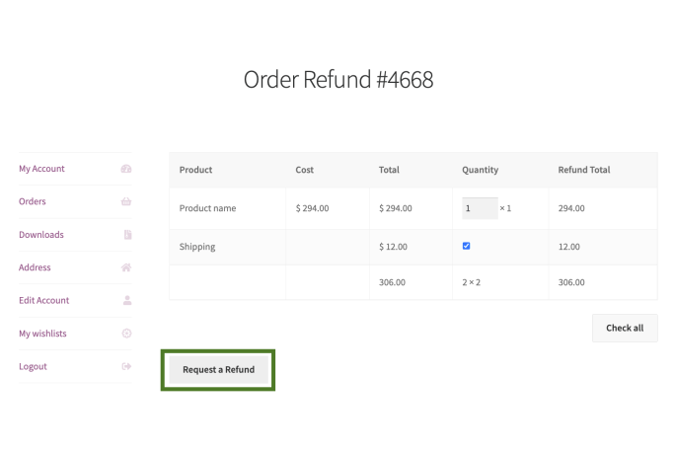This screenshot has width=675, height=450.
Task: Click the Address home icon
Action: coord(126,267)
